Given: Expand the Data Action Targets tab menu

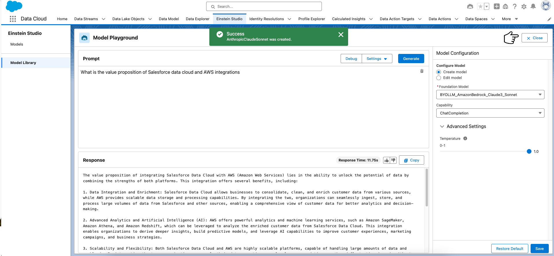Looking at the screenshot, I should tap(420, 19).
